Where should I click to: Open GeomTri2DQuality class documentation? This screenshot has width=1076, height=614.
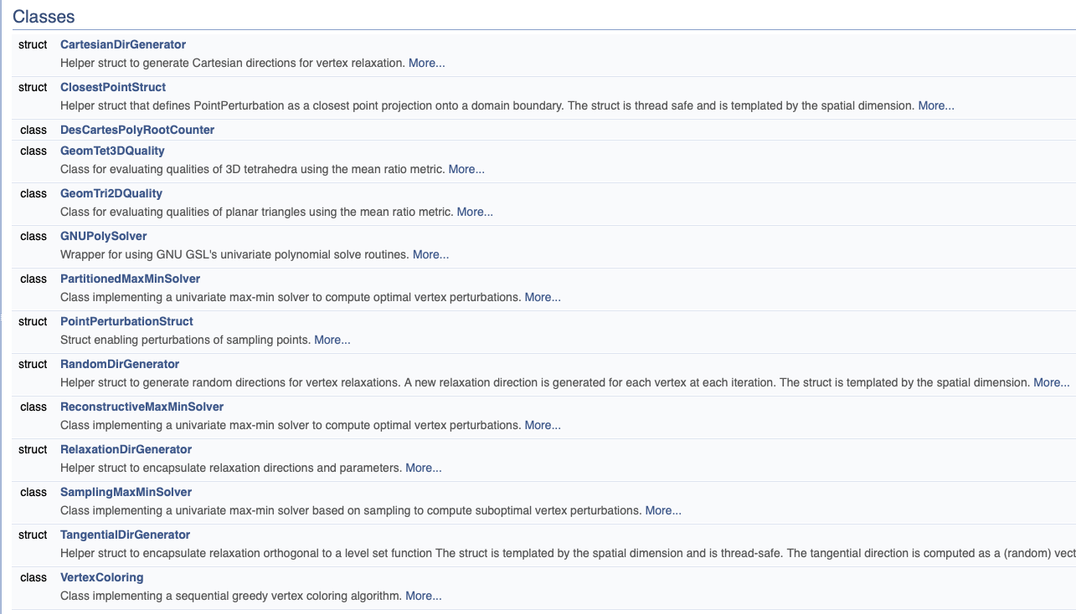pos(111,193)
